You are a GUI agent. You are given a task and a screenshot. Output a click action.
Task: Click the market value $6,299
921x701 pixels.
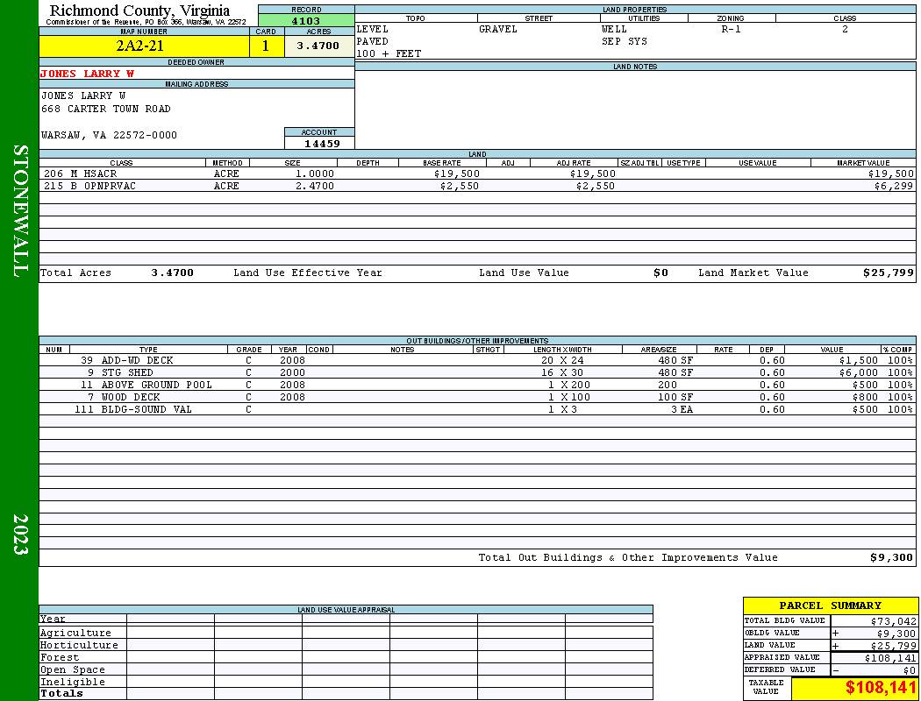tap(894, 186)
